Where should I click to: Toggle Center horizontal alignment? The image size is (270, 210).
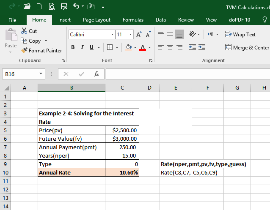[x=170, y=47]
